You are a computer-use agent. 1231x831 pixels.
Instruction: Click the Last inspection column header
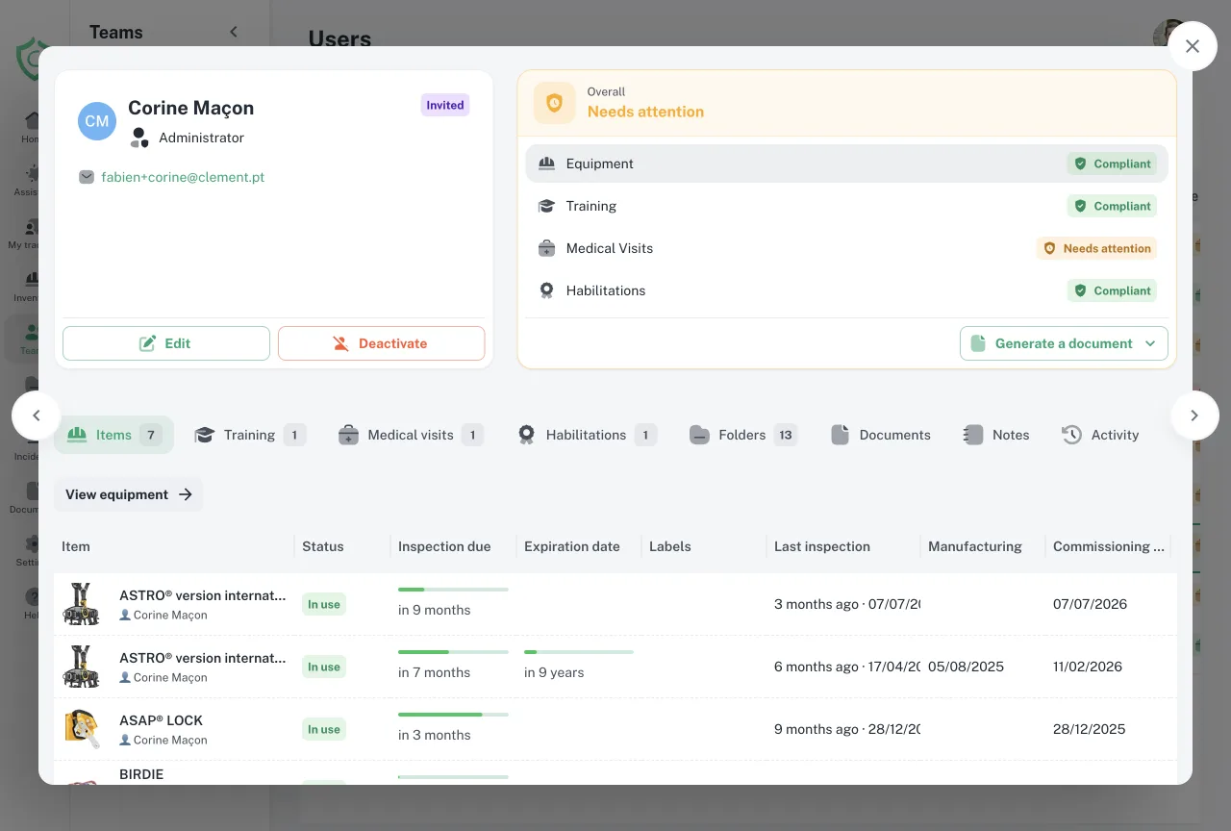pyautogui.click(x=822, y=546)
